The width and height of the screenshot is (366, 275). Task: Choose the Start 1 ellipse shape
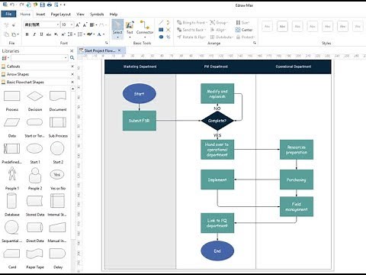tap(35, 149)
